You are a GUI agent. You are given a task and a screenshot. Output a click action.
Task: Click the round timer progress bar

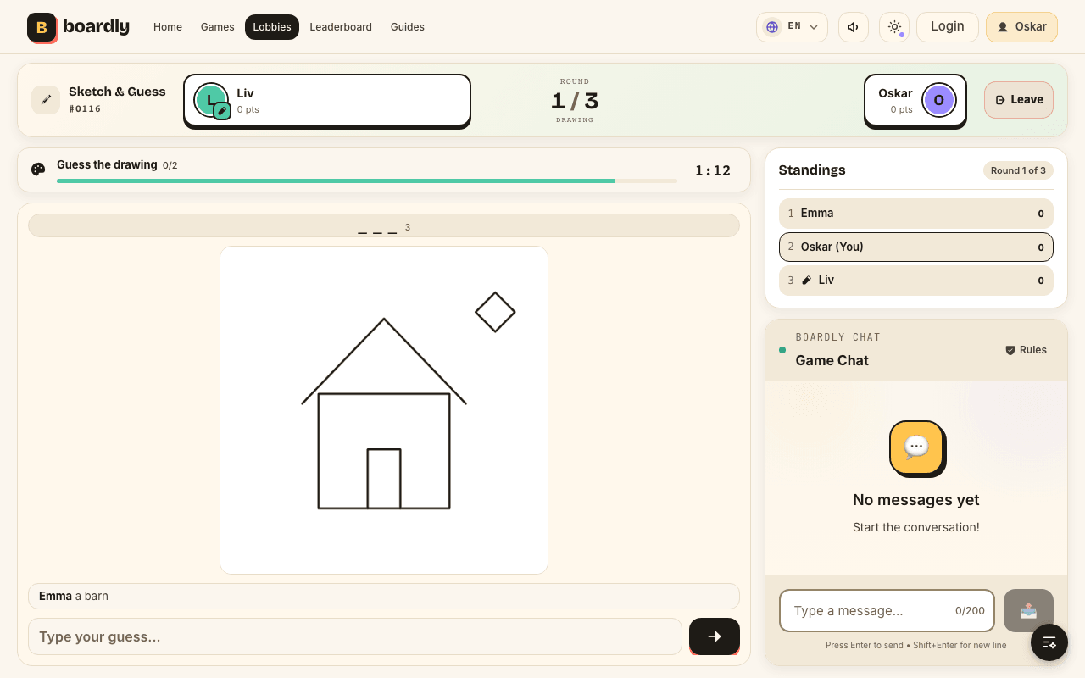point(367,181)
